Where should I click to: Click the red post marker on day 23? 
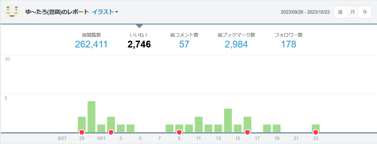(x=316, y=132)
